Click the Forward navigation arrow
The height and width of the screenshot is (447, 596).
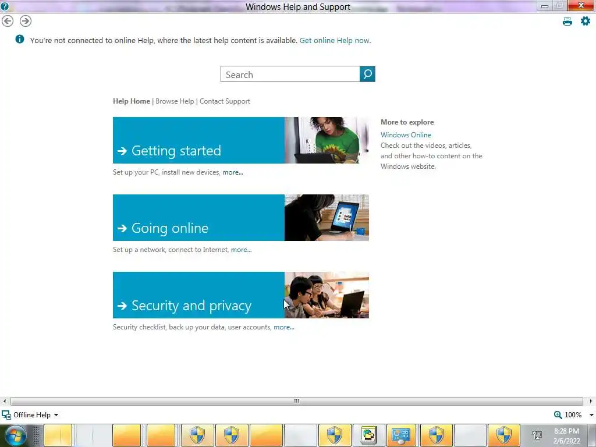pyautogui.click(x=26, y=21)
